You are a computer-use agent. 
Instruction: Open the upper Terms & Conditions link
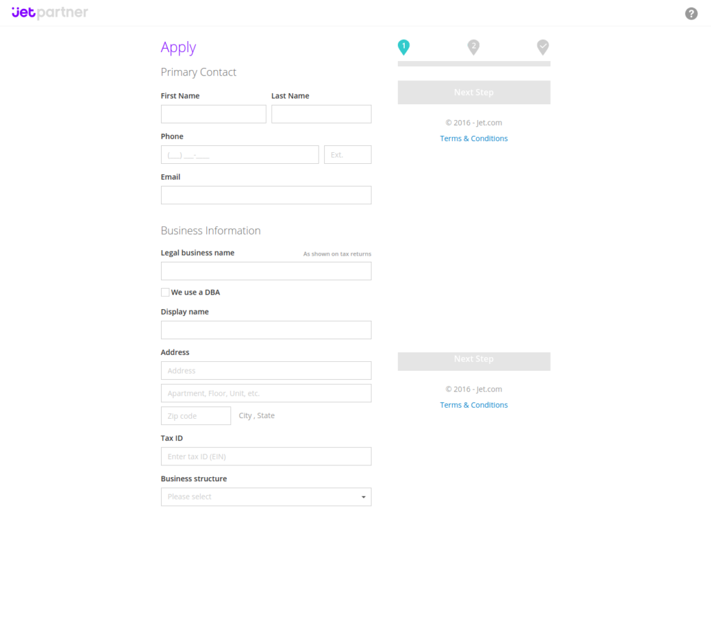[x=474, y=138]
